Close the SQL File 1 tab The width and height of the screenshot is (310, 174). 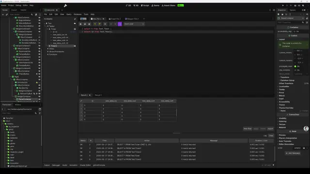click(x=103, y=19)
